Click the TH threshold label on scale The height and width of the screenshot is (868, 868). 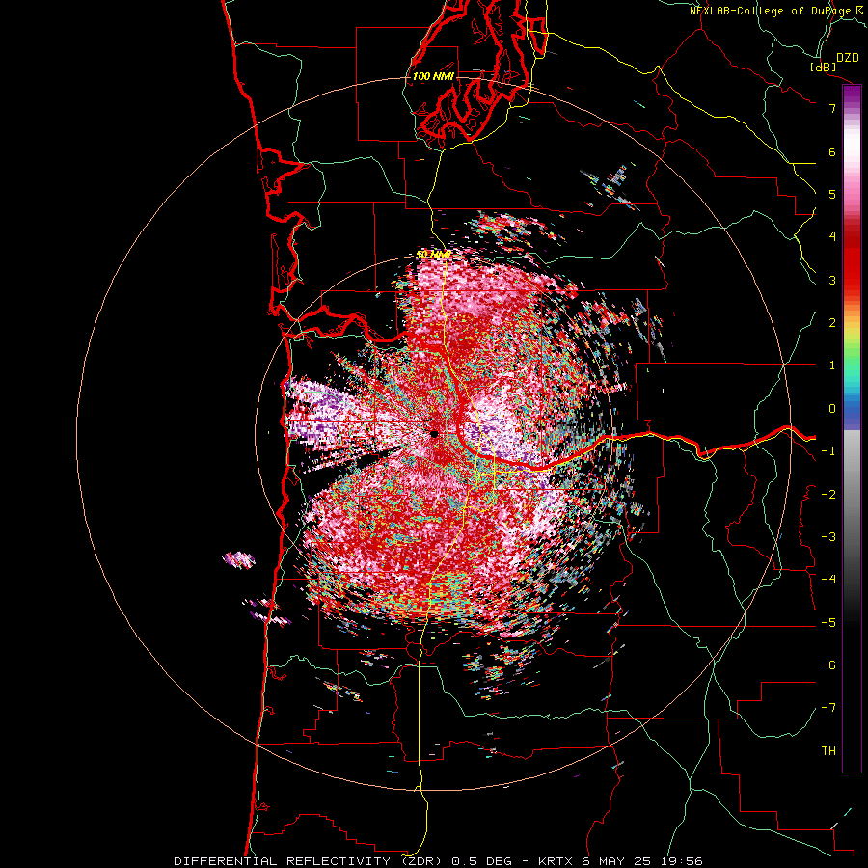coord(828,751)
